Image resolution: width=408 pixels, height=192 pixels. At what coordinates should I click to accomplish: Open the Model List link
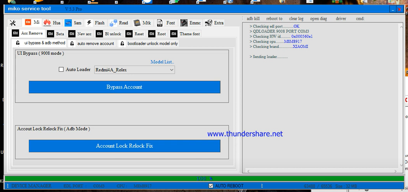point(163,62)
